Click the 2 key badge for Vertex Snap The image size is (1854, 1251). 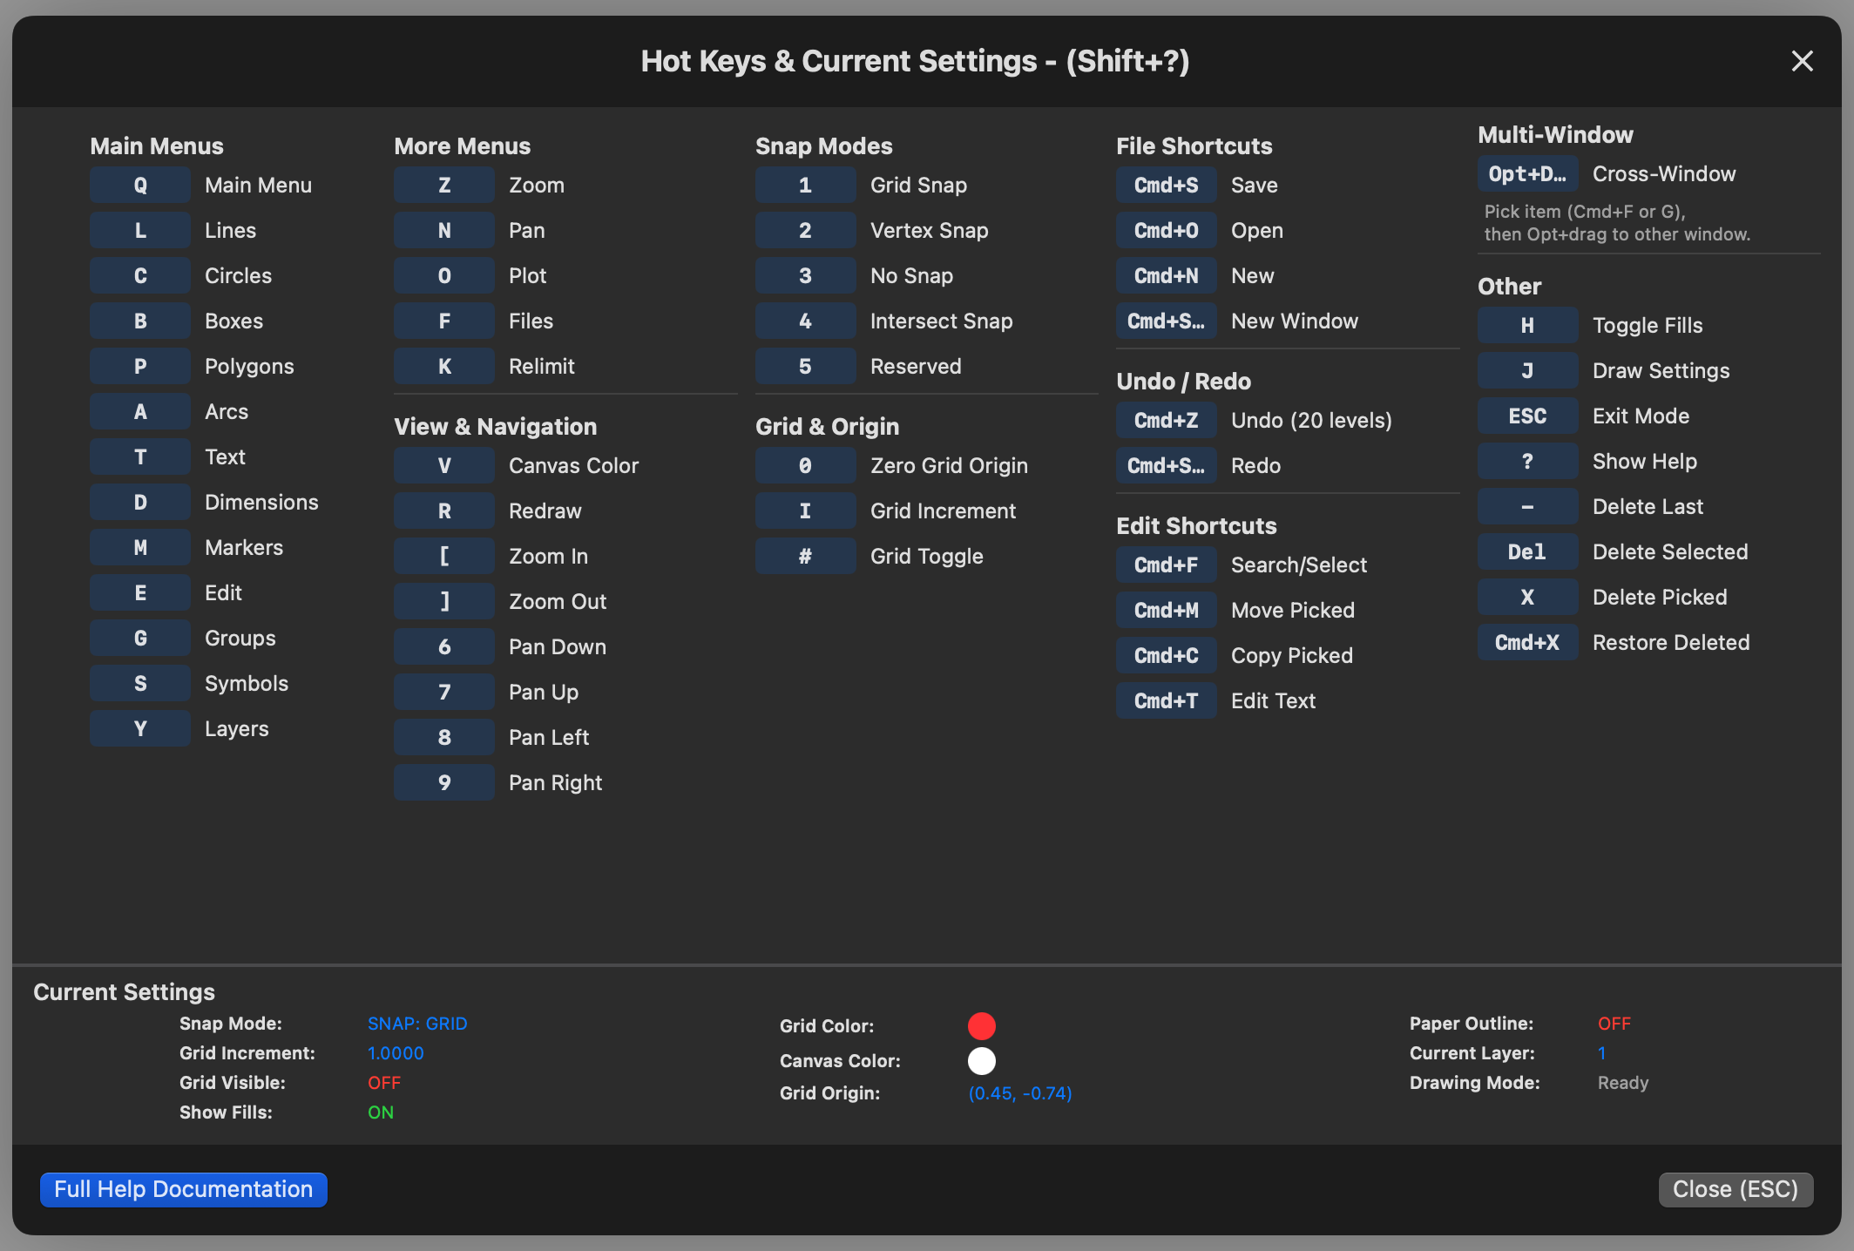[806, 230]
